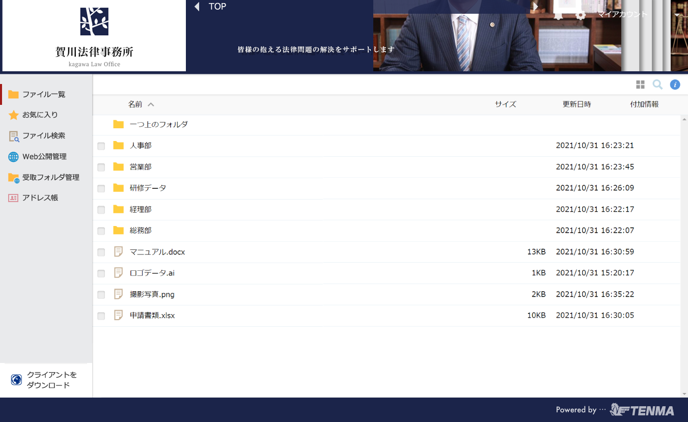Toggle sort arrow beside 名前 column

[151, 104]
